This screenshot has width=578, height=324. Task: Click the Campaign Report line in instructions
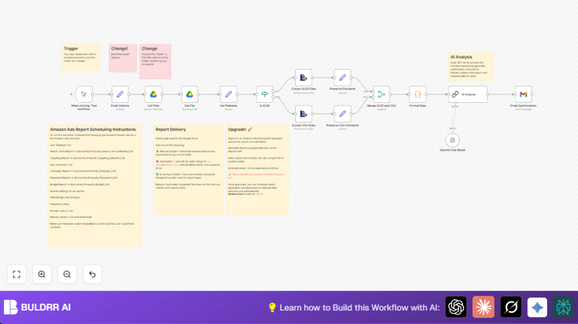83,171
